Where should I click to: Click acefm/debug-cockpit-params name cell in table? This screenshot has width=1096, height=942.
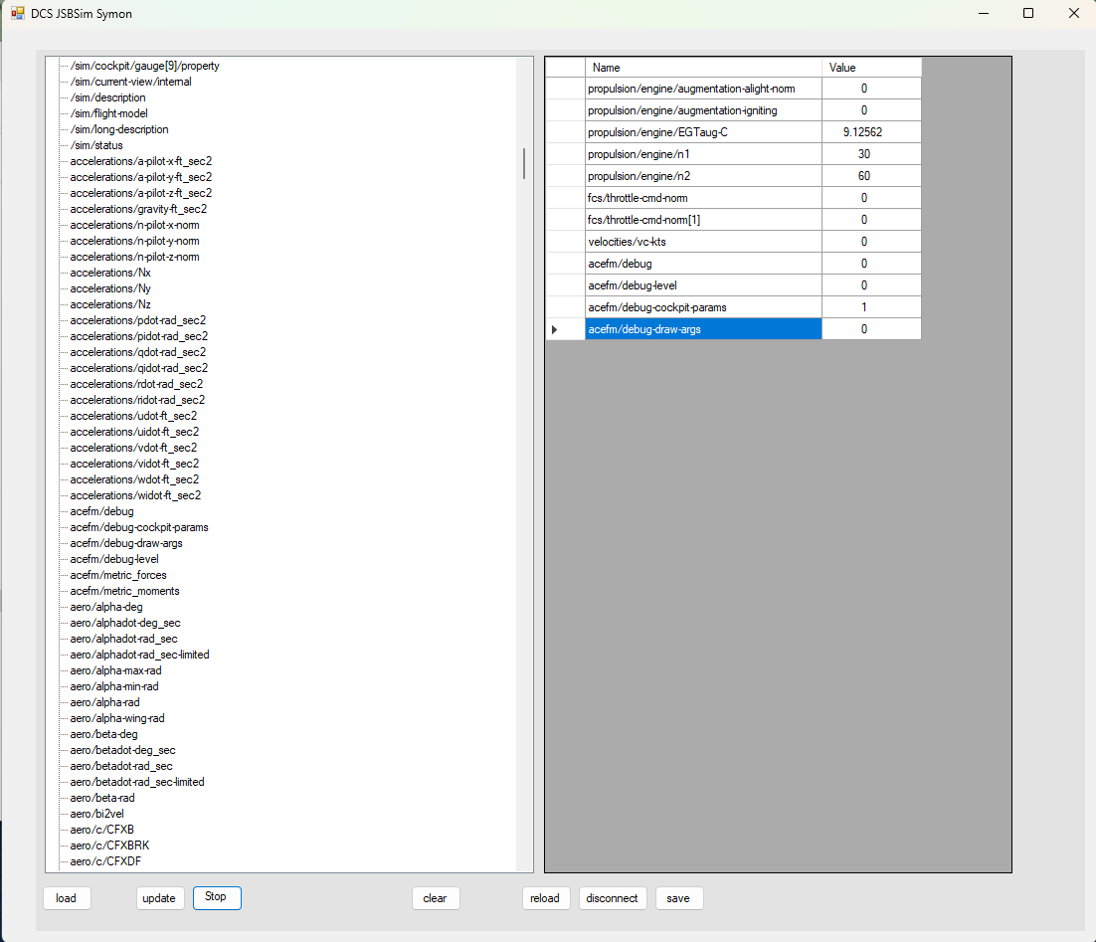703,307
